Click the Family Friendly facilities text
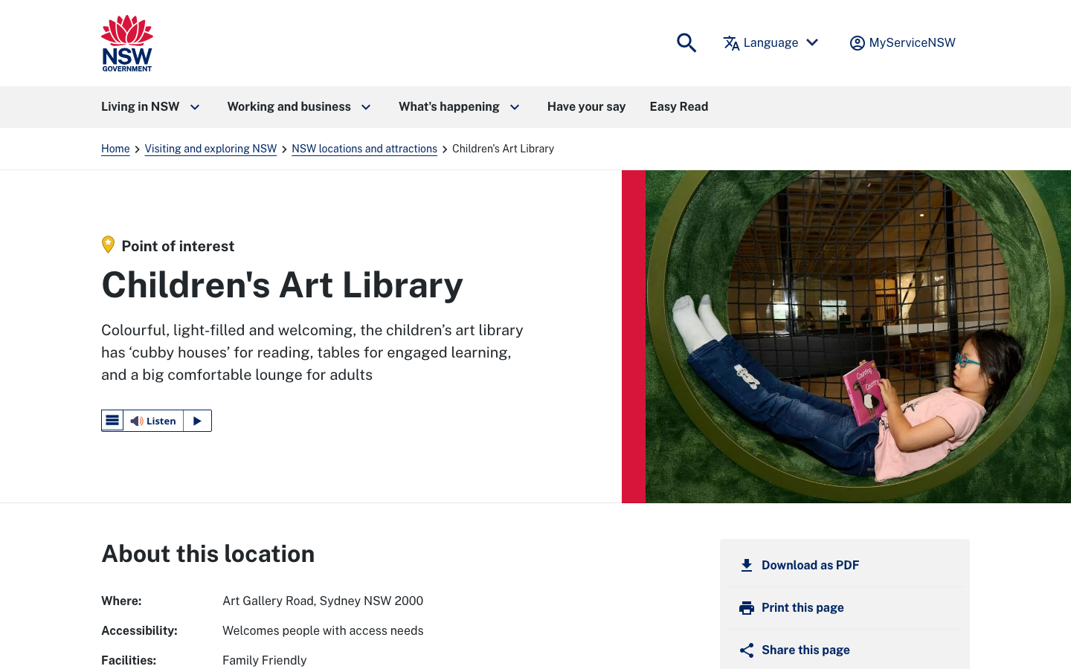Viewport: 1071px width, 669px height. pyautogui.click(x=264, y=660)
